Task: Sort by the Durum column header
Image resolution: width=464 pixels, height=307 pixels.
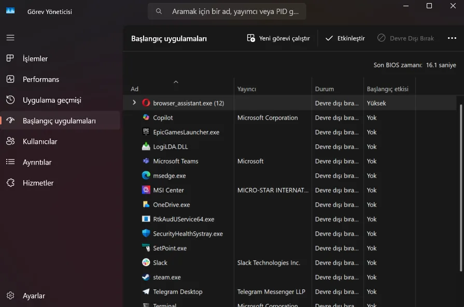Action: coord(338,89)
